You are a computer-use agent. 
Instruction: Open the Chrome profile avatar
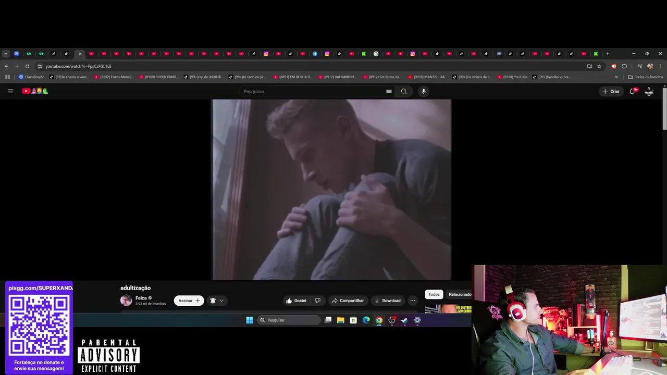click(x=650, y=66)
